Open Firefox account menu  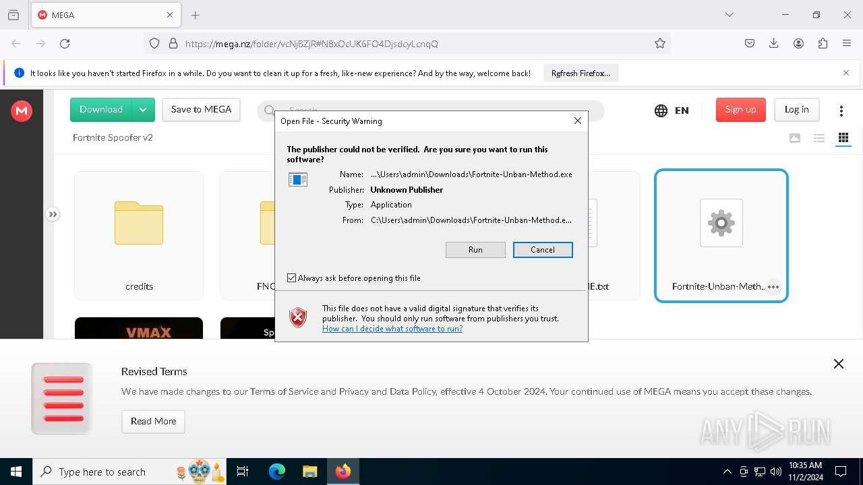(x=798, y=44)
